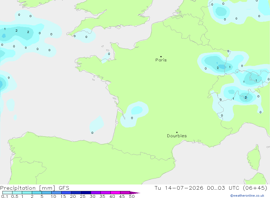Click the legend value label 0.5
This screenshot has height=198, width=270.
15,196
